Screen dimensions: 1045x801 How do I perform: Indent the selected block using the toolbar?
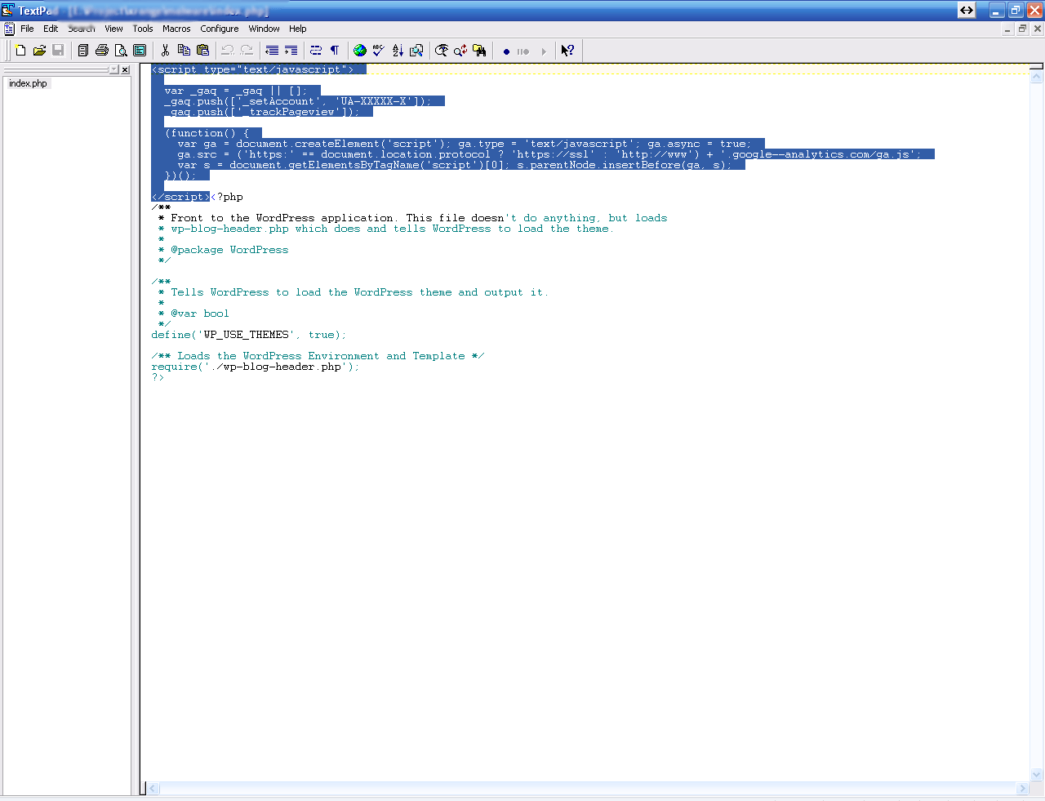point(291,51)
